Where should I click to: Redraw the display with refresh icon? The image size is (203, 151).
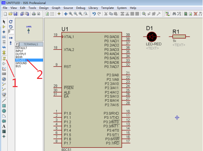pyautogui.click(x=47, y=14)
